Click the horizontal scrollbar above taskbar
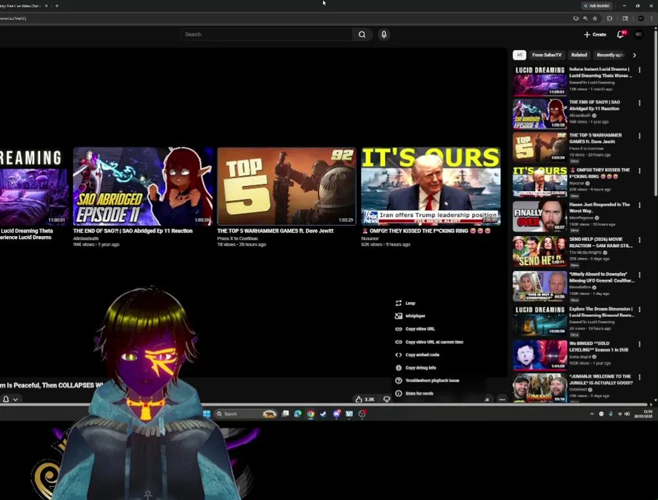Viewport: 658px width, 500px height. click(x=323, y=405)
